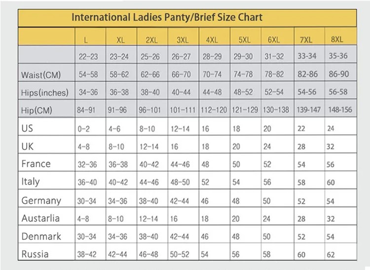Click the 'UK' row label
This screenshot has width=370, height=270.
click(x=28, y=146)
